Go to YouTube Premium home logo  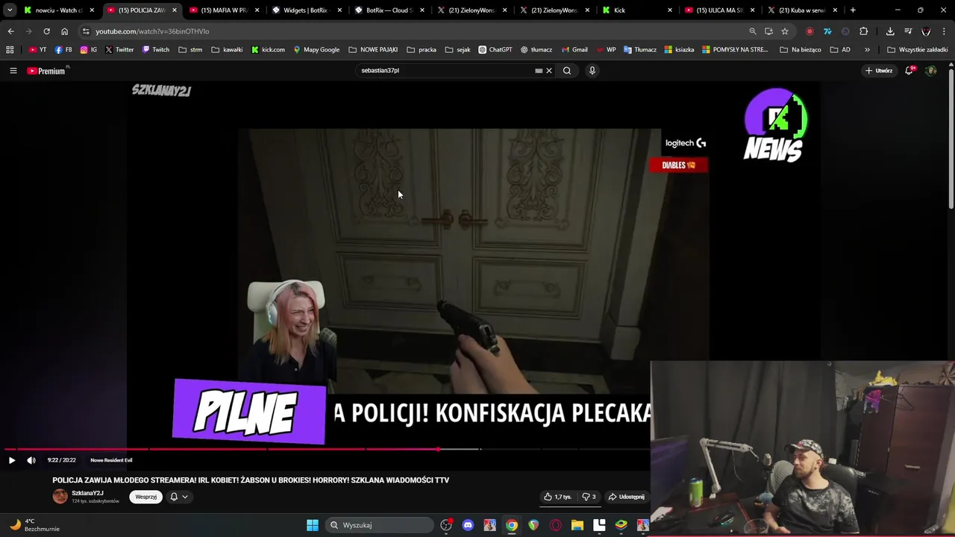tap(46, 71)
